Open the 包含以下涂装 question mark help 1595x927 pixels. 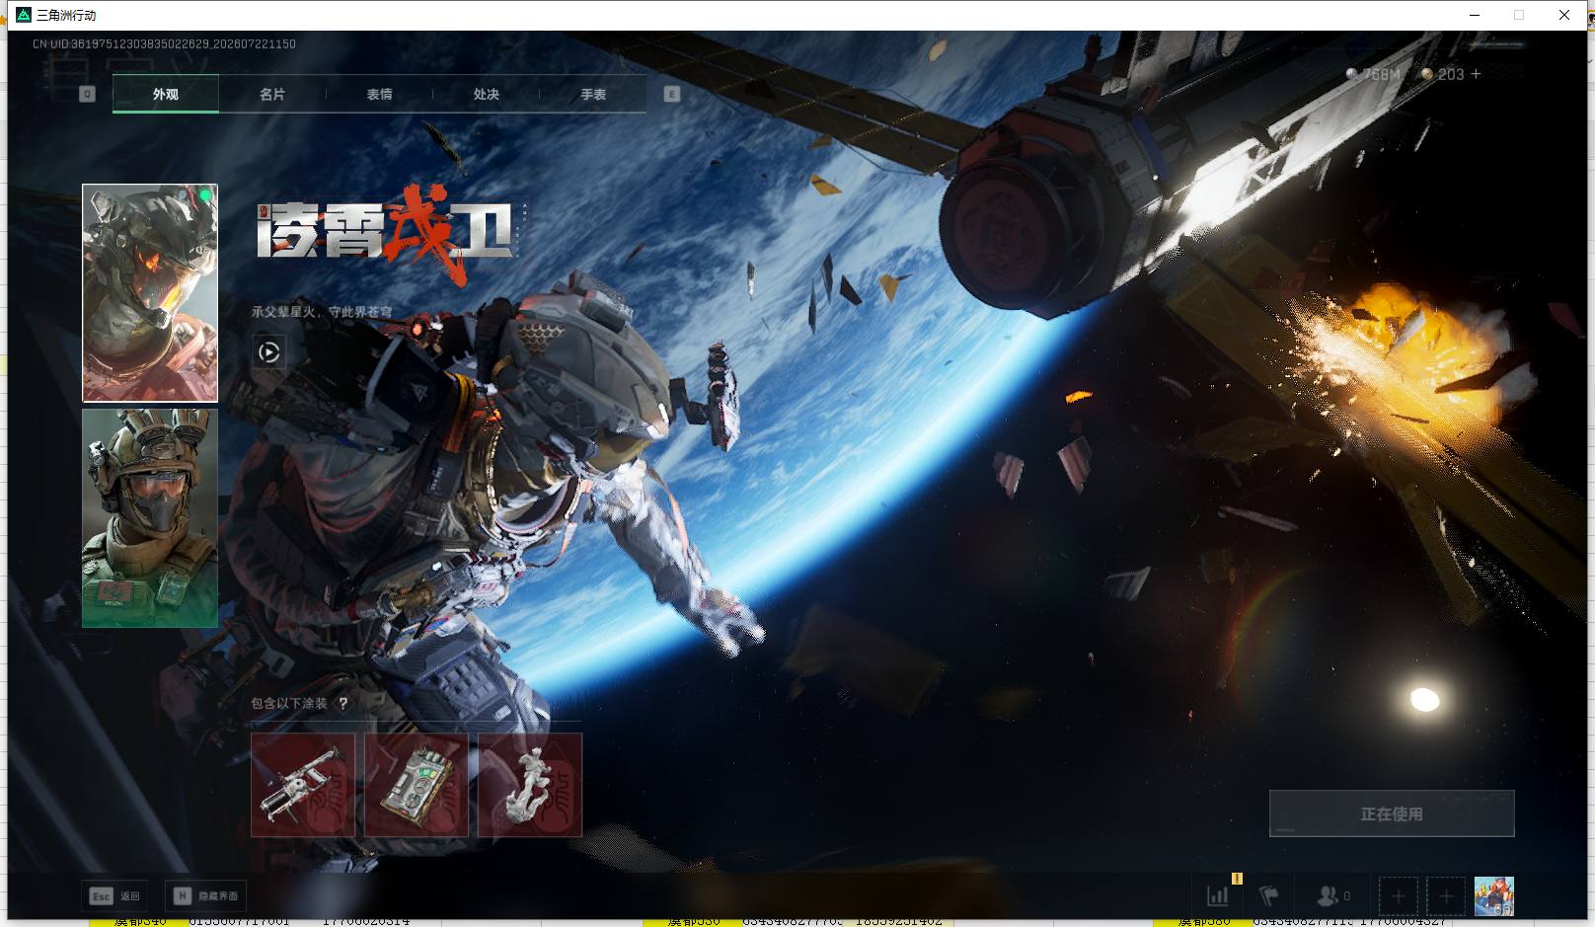click(342, 703)
